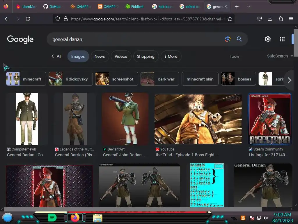The height and width of the screenshot is (224, 298).
Task: Filter images by minecraft chip
Action: point(26,79)
